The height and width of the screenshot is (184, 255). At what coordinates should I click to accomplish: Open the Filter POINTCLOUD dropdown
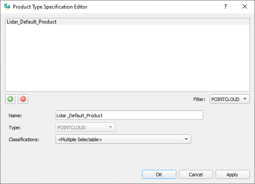click(230, 99)
